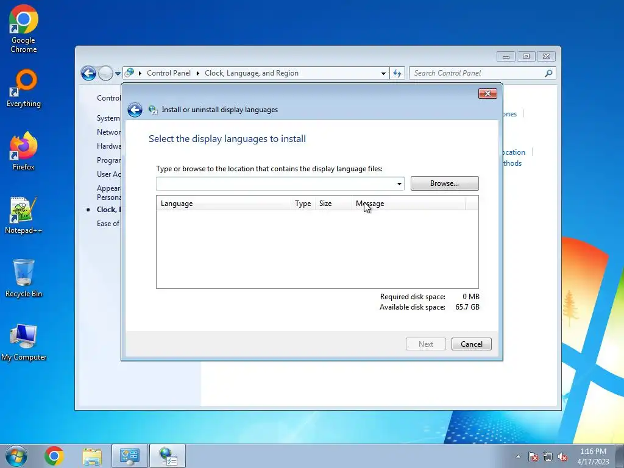The image size is (624, 468).
Task: Click the disabled Next button
Action: pyautogui.click(x=426, y=344)
